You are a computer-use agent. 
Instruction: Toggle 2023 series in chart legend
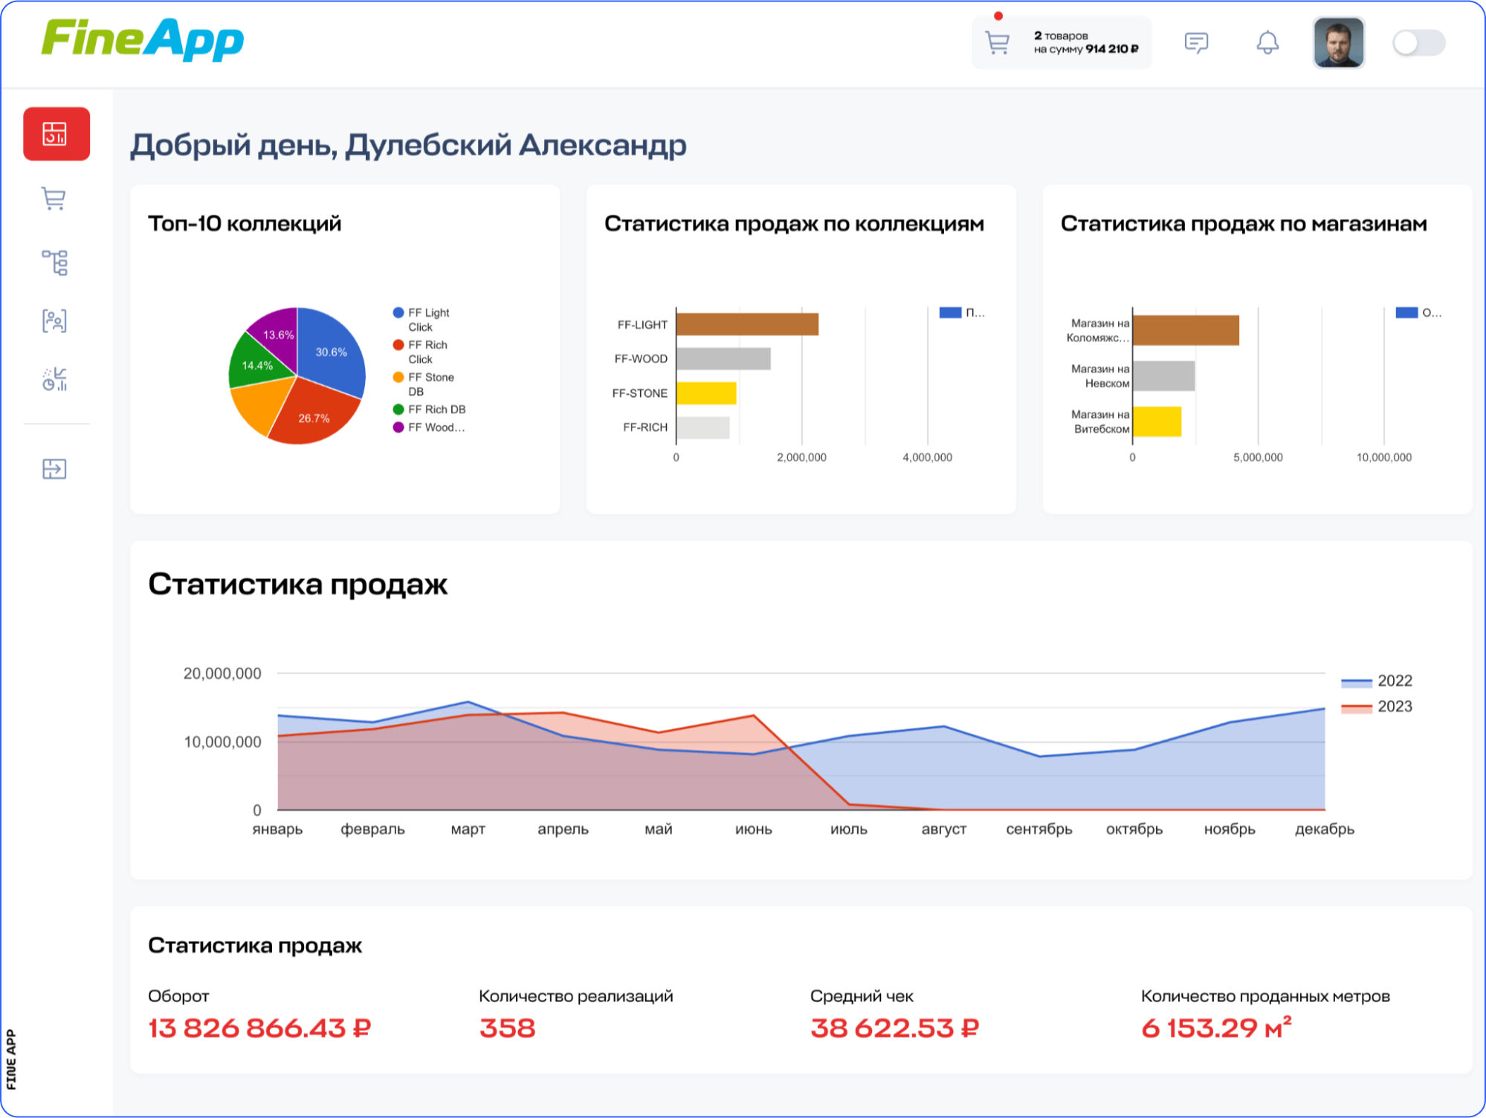1377,707
